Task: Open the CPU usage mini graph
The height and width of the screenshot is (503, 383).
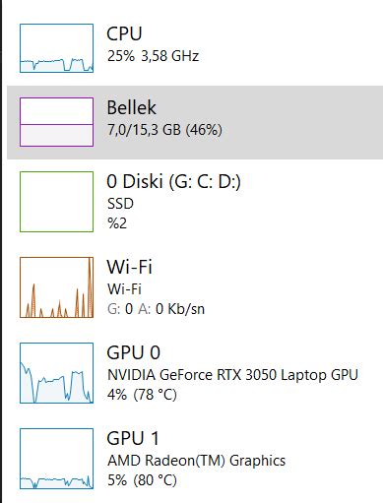Action: [56, 48]
